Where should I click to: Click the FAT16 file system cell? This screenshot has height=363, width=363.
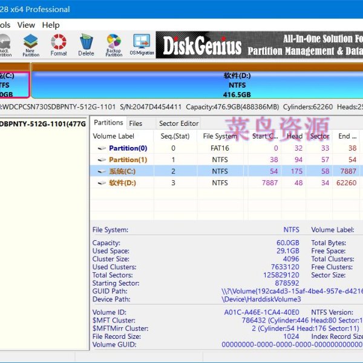(220, 148)
